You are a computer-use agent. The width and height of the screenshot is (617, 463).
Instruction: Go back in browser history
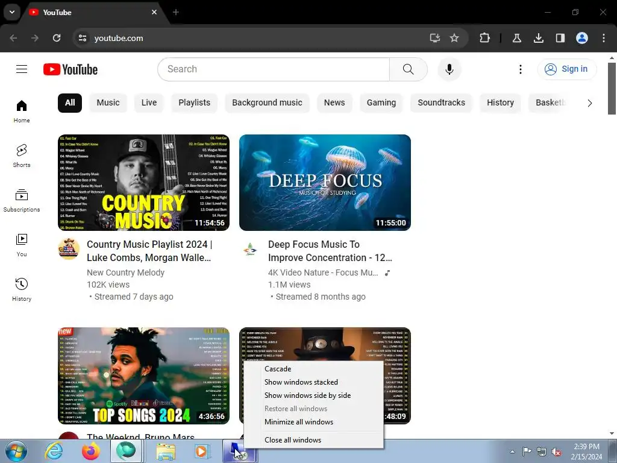(x=13, y=38)
